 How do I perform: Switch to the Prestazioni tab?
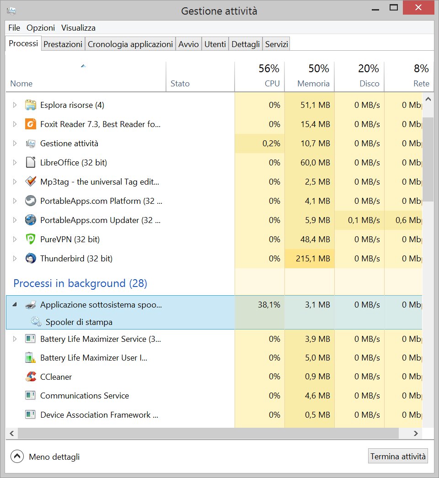coord(63,44)
